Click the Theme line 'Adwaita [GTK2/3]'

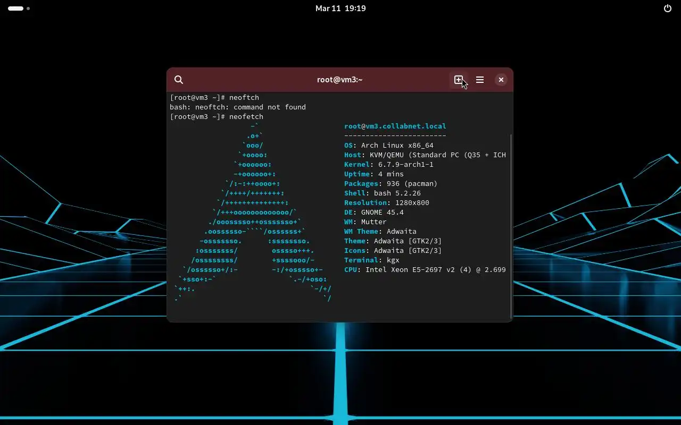pos(393,241)
